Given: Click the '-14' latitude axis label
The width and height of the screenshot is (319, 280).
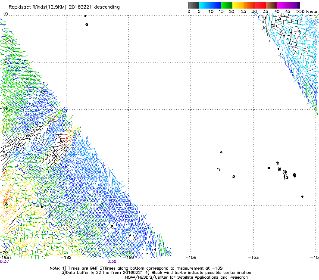Looking at the screenshot, I should click(x=4, y=108).
